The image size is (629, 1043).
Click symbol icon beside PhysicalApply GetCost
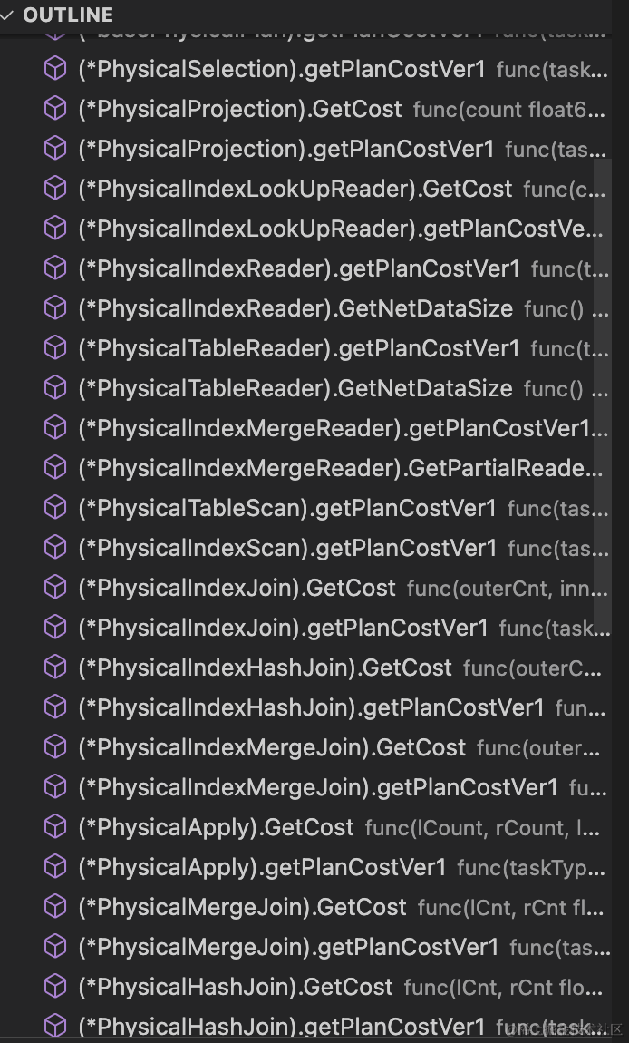pos(56,827)
